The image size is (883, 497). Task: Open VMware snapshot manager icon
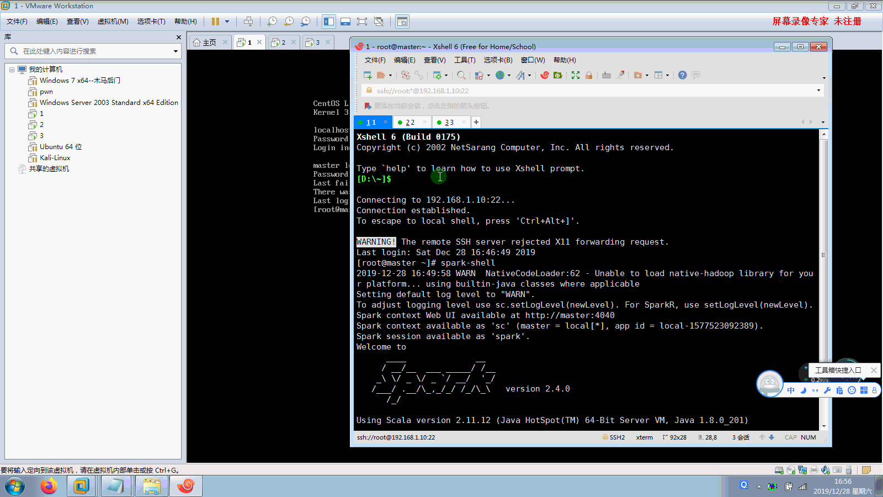305,22
